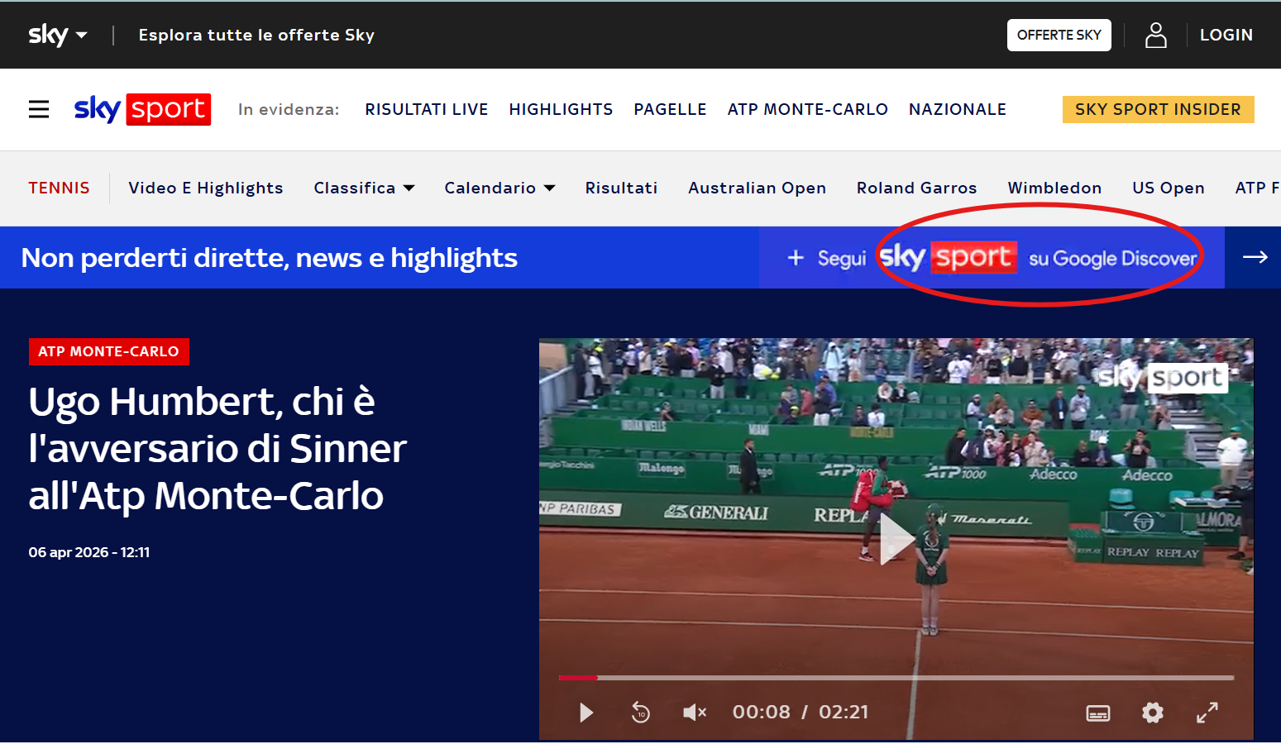Expand the Calendario dropdown
Viewport: 1281px width, 744px height.
tap(499, 188)
